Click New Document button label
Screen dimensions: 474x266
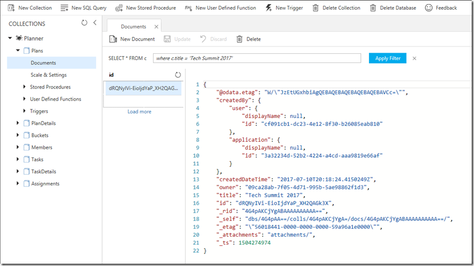(138, 39)
